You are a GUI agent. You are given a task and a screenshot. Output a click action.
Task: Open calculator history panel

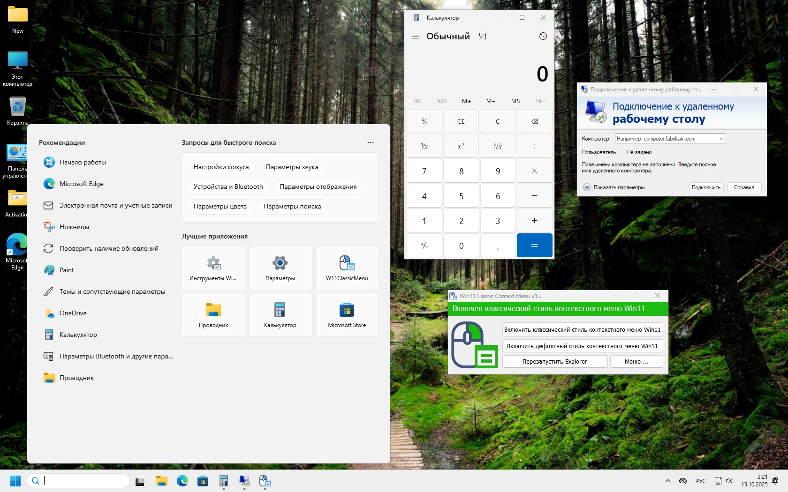[x=543, y=36]
